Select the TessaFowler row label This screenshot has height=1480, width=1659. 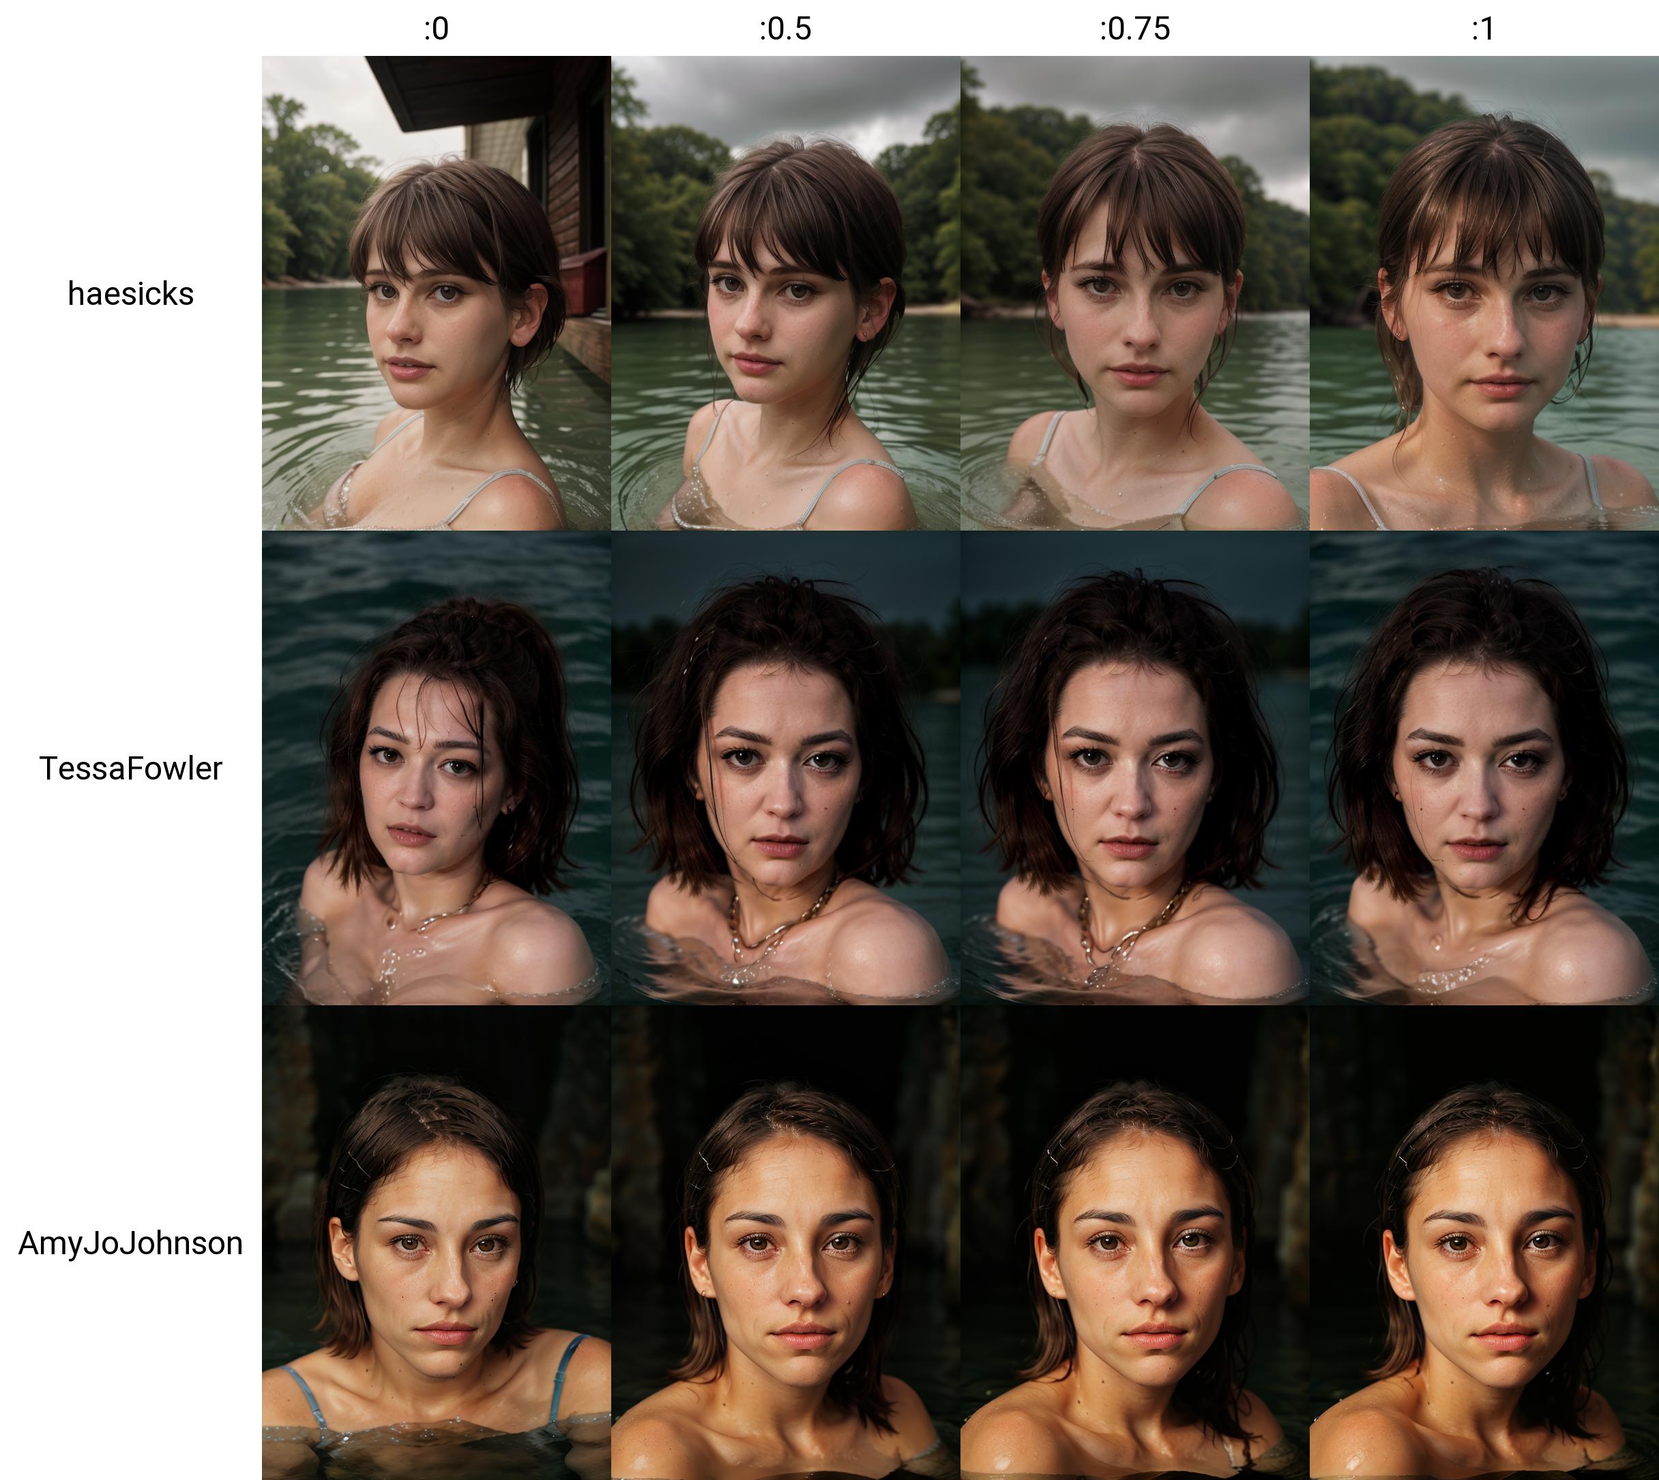[131, 769]
